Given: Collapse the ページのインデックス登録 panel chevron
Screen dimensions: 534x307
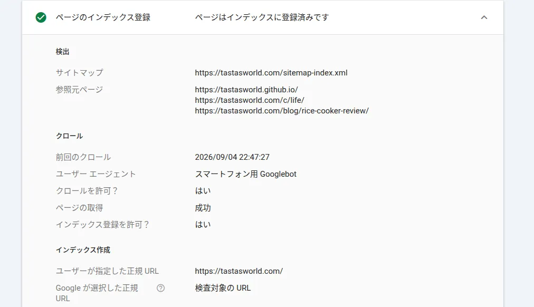Looking at the screenshot, I should point(484,17).
